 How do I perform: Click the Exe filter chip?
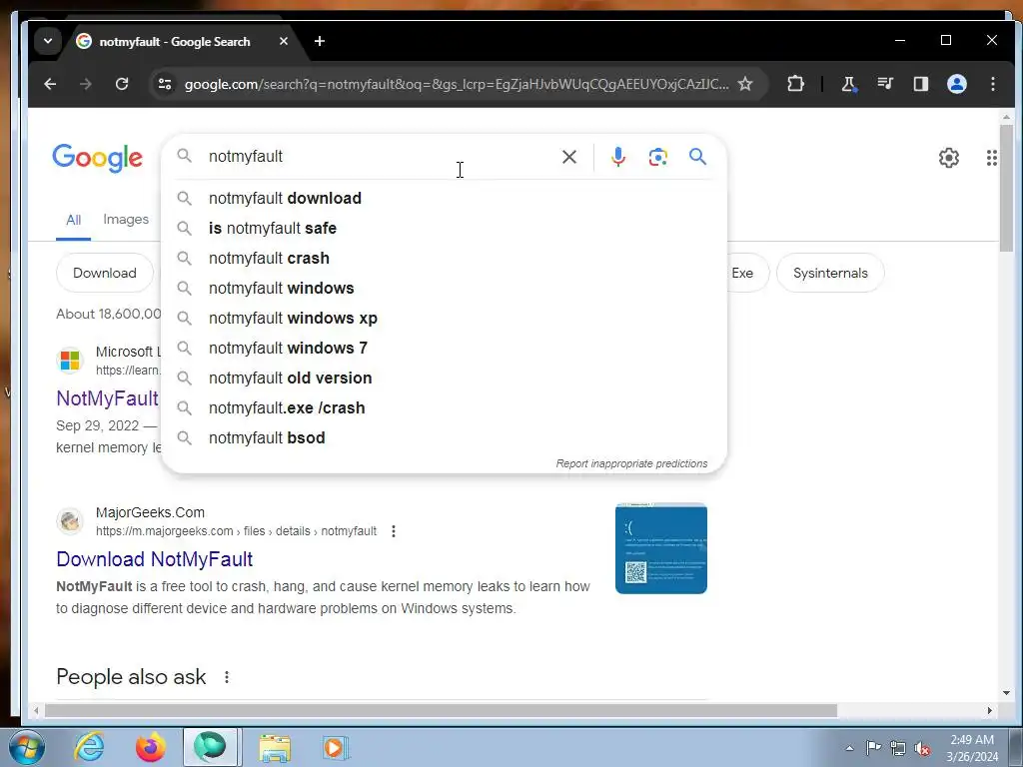click(747, 273)
